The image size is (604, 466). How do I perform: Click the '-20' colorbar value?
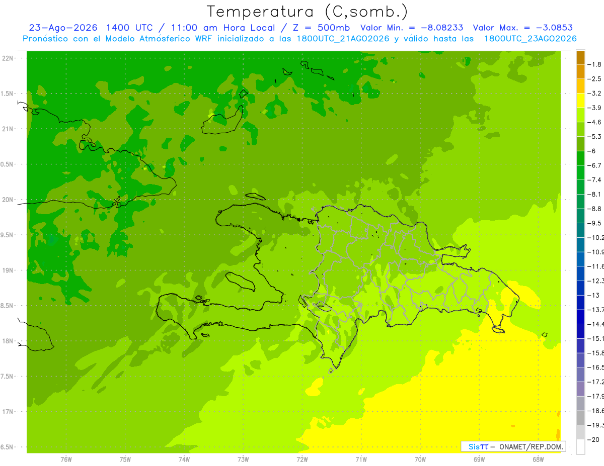594,439
